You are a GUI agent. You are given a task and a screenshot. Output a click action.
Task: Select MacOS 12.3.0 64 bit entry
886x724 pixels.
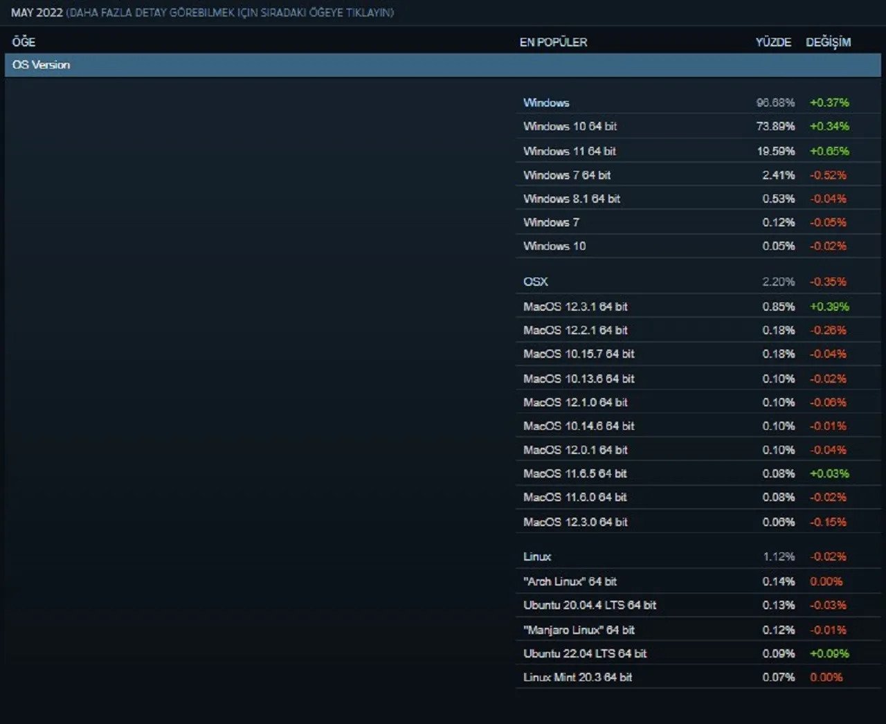pyautogui.click(x=698, y=522)
